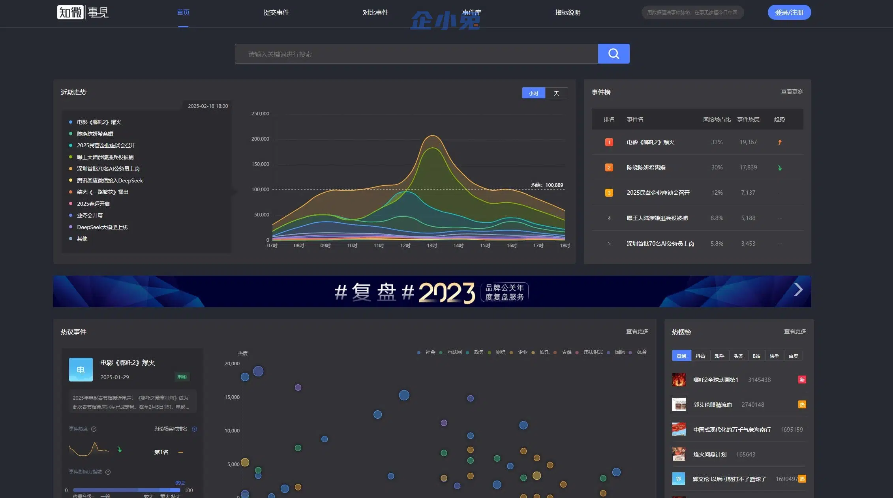Image resolution: width=893 pixels, height=498 pixels.
Task: Toggle 2025民营企业座谈会召开 legend entry
Action: tap(102, 145)
